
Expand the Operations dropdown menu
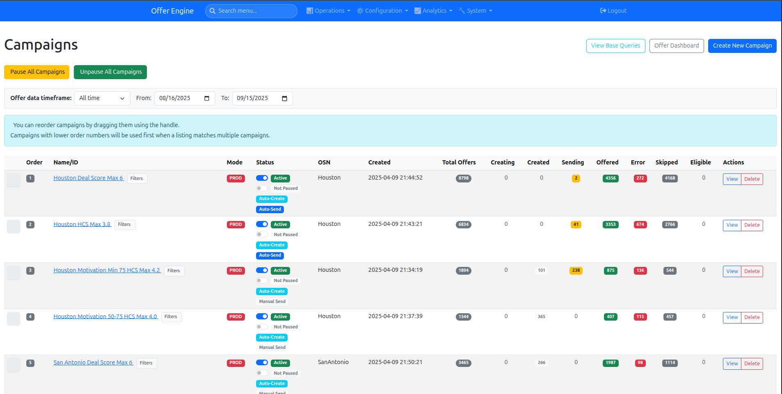[x=328, y=11]
